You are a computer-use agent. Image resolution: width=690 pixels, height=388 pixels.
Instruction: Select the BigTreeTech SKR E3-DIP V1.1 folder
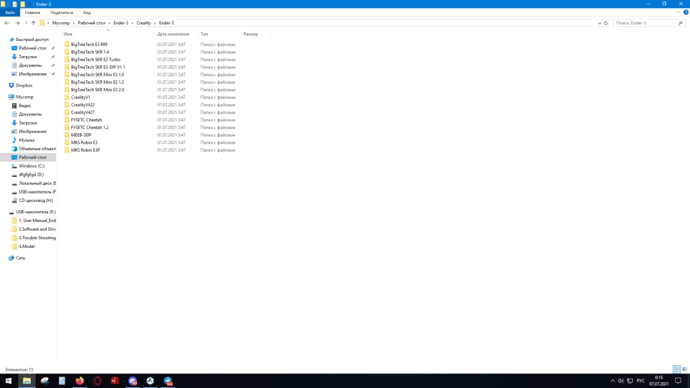[x=98, y=67]
